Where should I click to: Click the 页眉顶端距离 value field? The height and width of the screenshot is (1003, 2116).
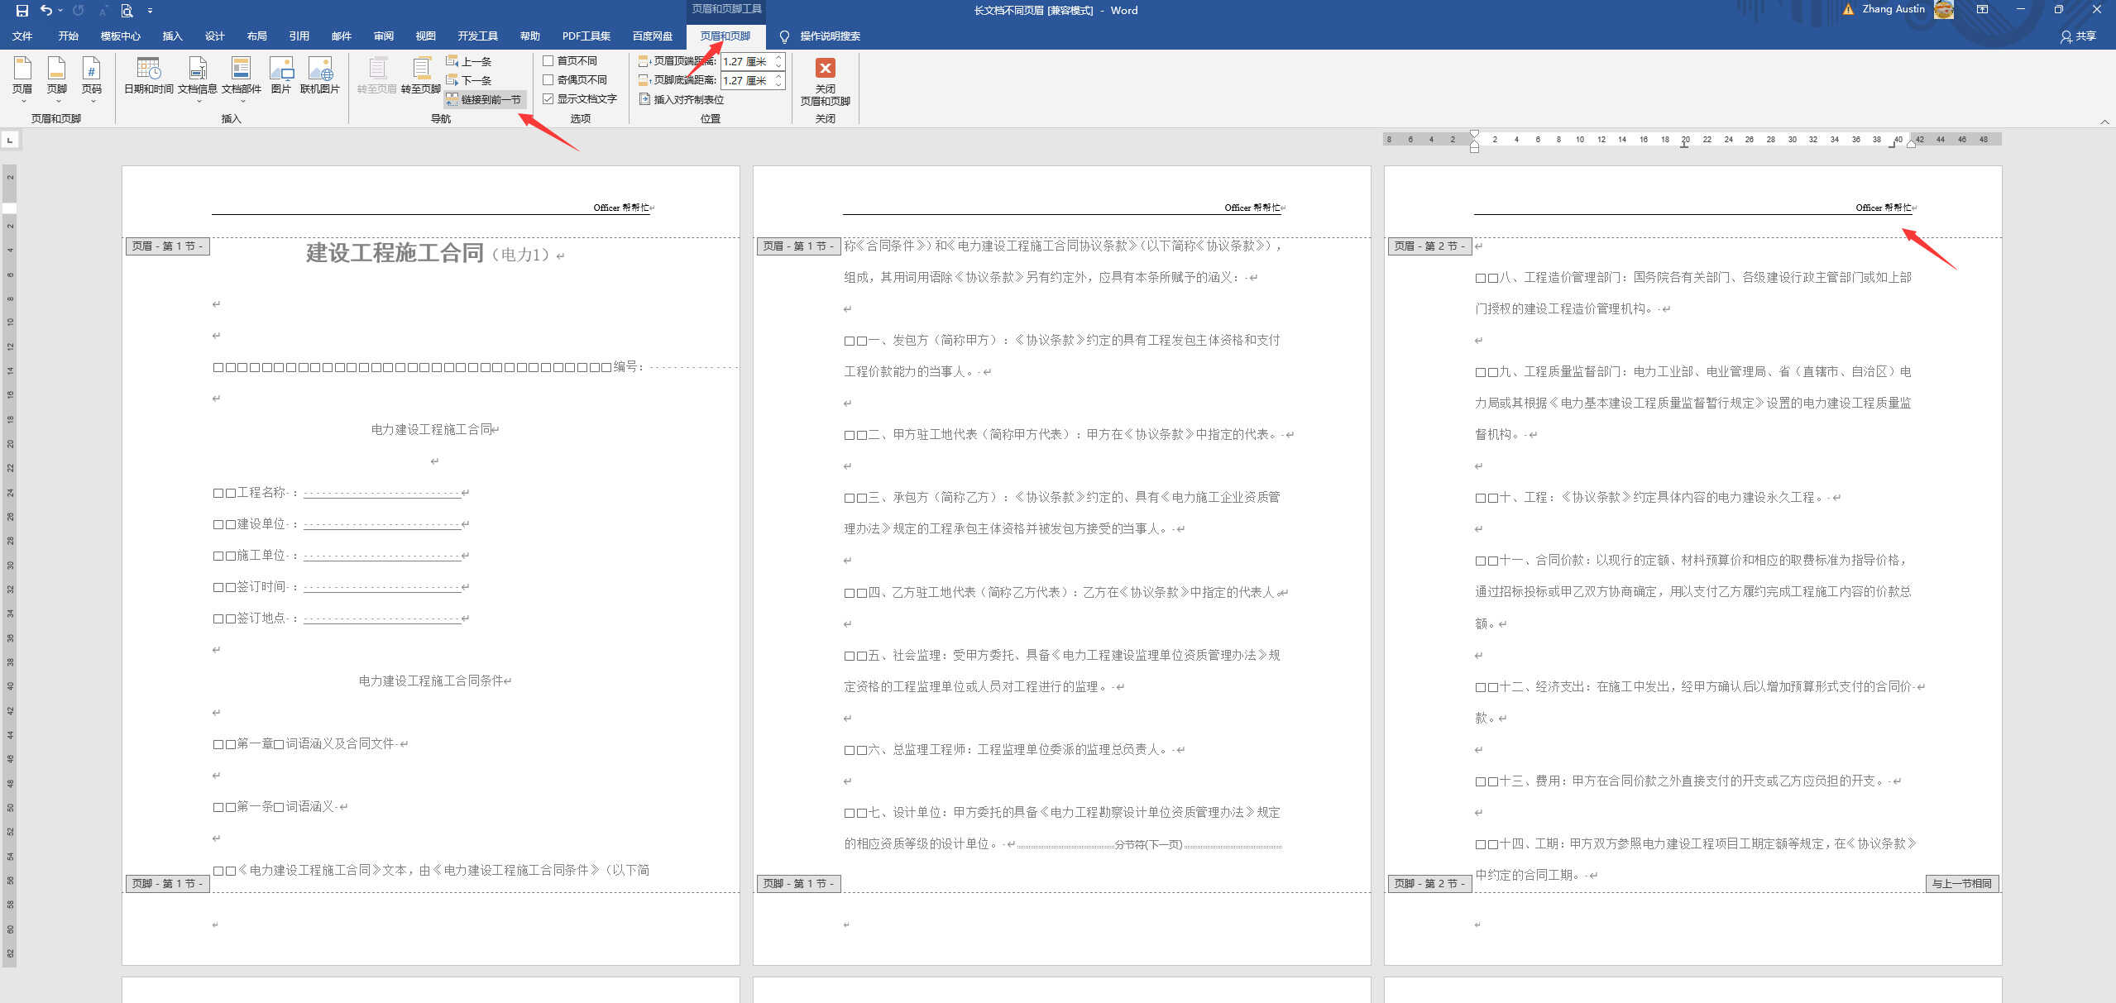tap(746, 61)
